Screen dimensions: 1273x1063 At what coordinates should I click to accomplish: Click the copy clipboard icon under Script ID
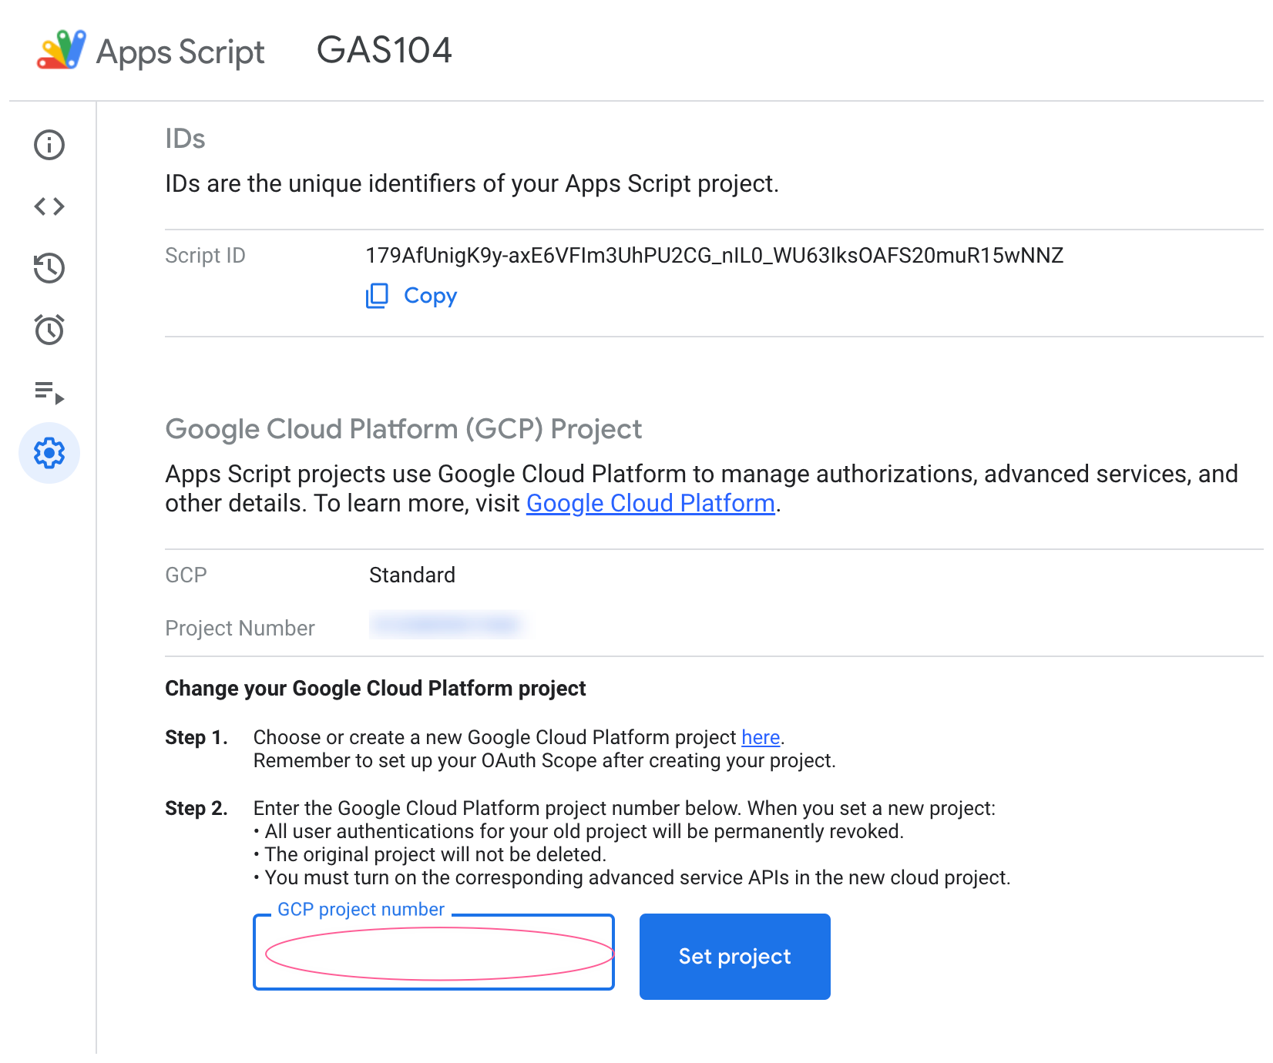(x=377, y=296)
